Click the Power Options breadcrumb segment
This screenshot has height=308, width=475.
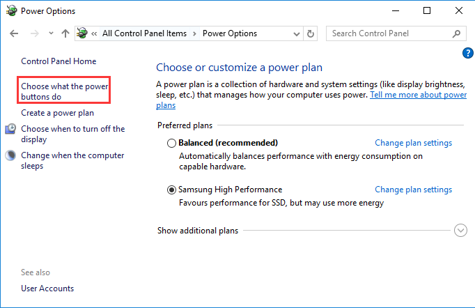pyautogui.click(x=229, y=33)
